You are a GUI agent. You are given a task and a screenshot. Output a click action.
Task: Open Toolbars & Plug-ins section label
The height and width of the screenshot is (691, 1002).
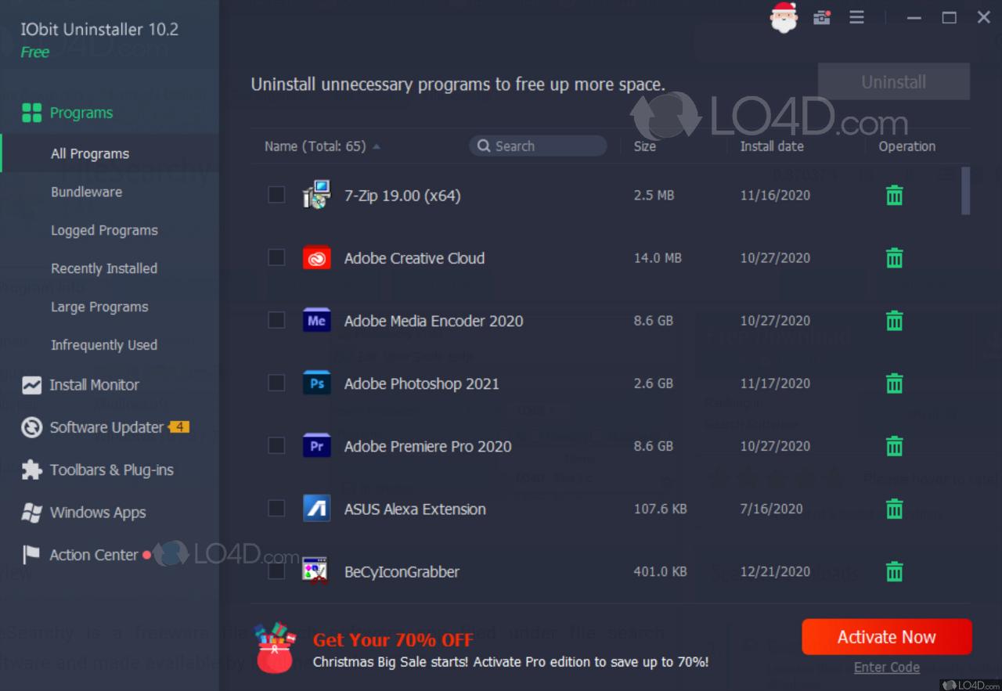(112, 470)
